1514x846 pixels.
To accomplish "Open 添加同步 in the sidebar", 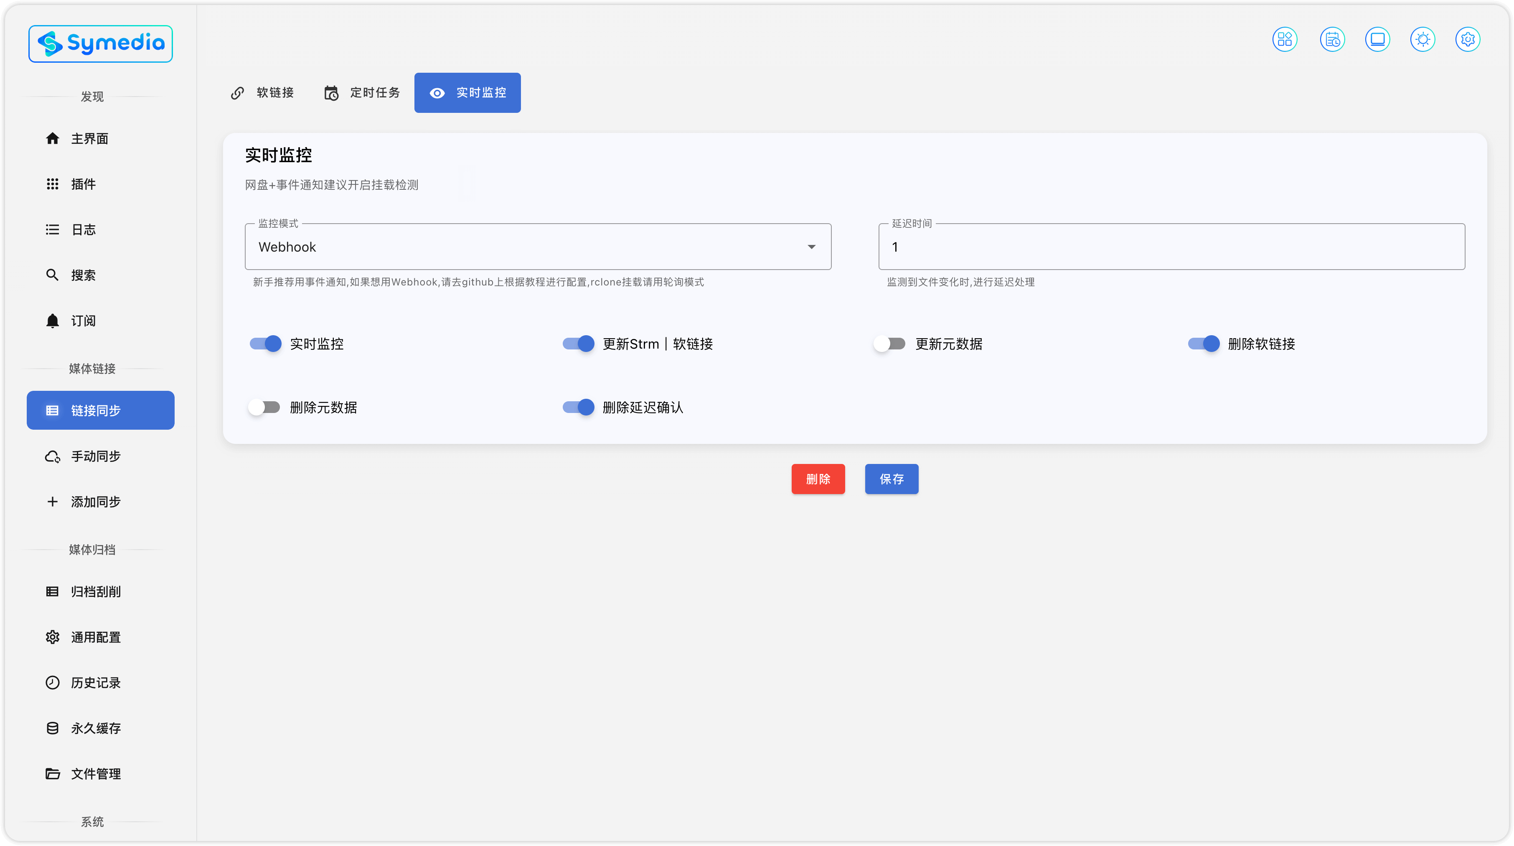I will click(x=101, y=502).
